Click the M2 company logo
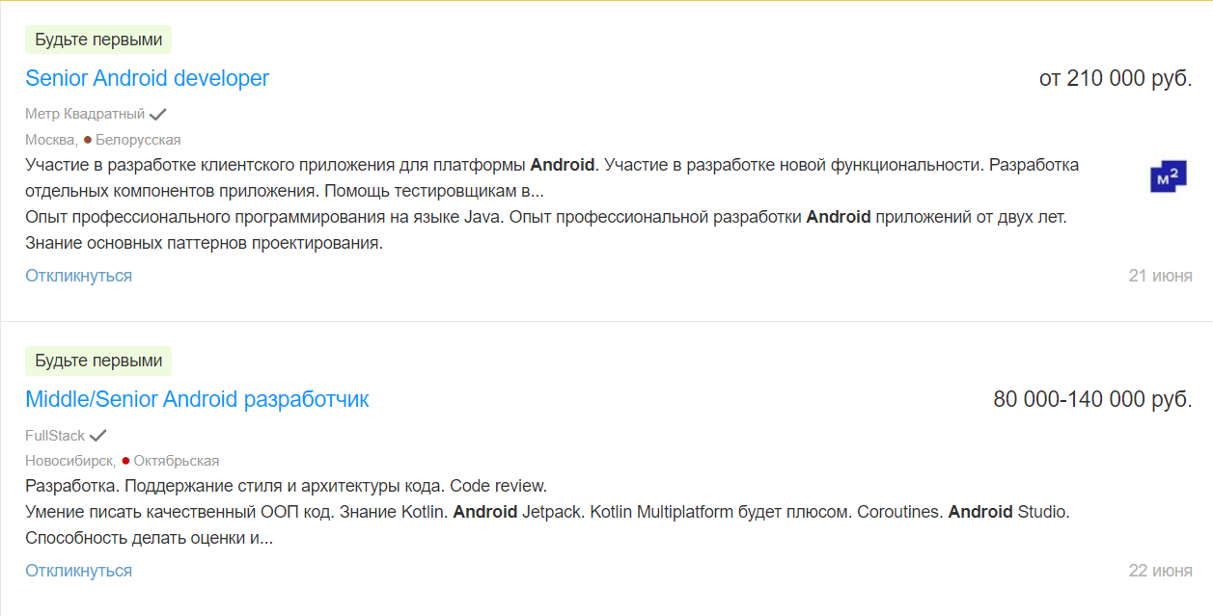This screenshot has height=616, width=1213. (1169, 177)
